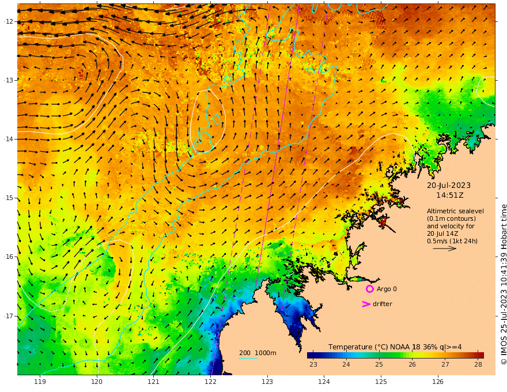Viewport: 507px width, 392px height.
Task: Click latitude axis label -16
Action: pyautogui.click(x=9, y=257)
